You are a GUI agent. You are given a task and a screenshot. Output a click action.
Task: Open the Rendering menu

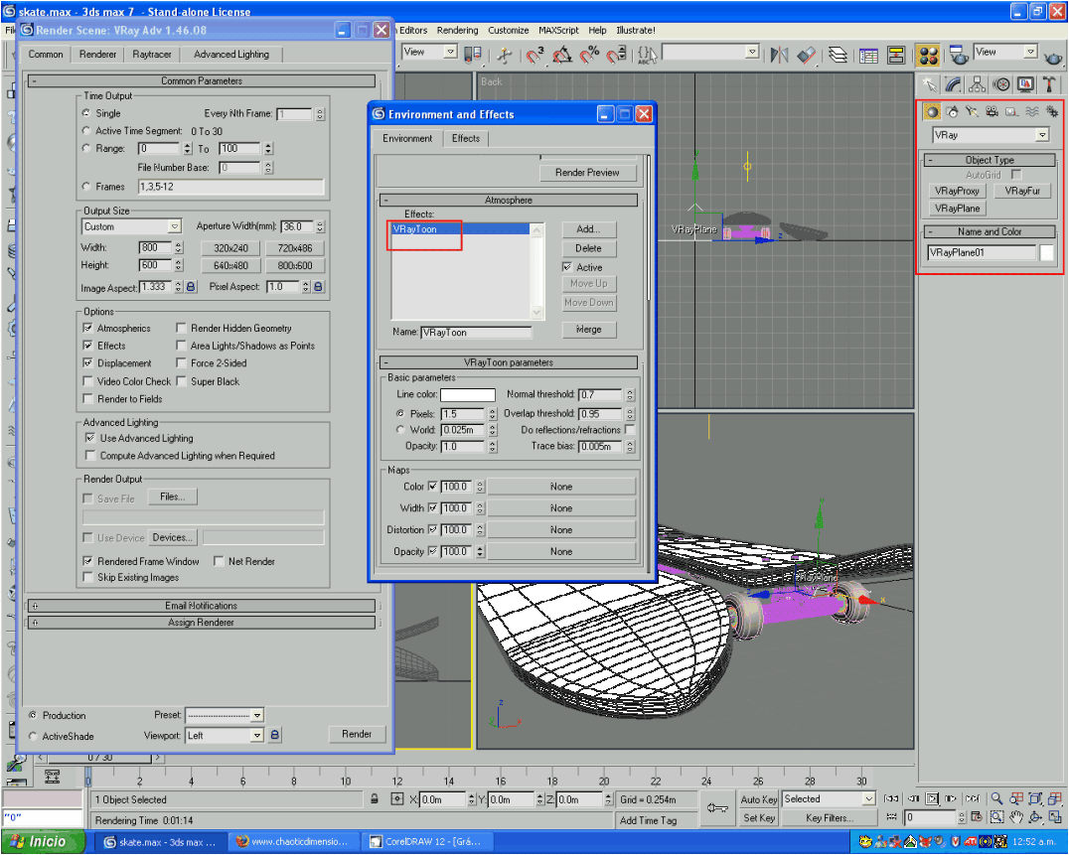coord(457,31)
